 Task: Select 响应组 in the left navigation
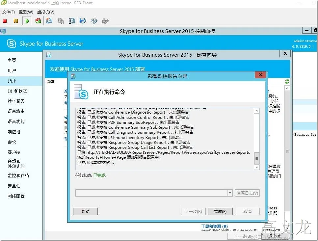point(14,132)
